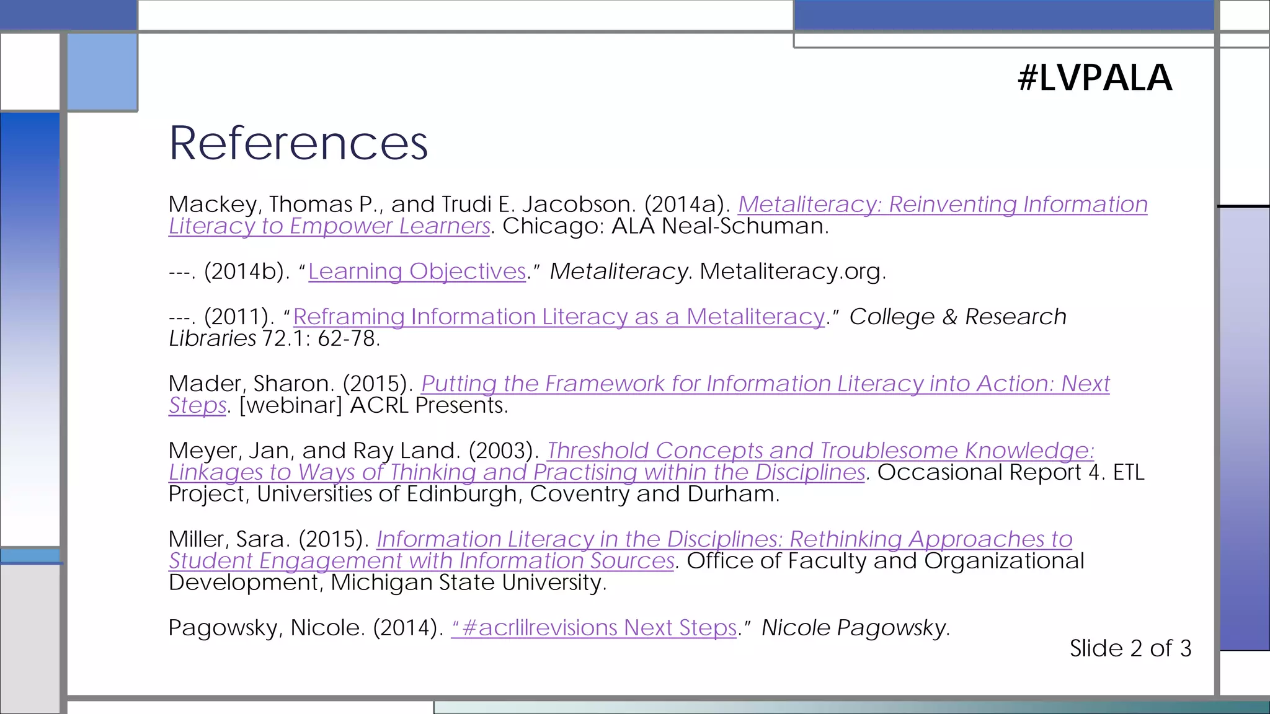Click 'Development, Michigan State University.' text

pos(388,583)
